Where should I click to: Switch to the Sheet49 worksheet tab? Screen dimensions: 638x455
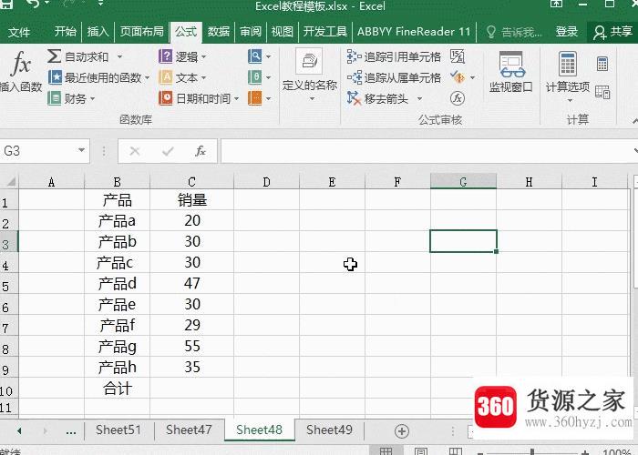coord(329,430)
